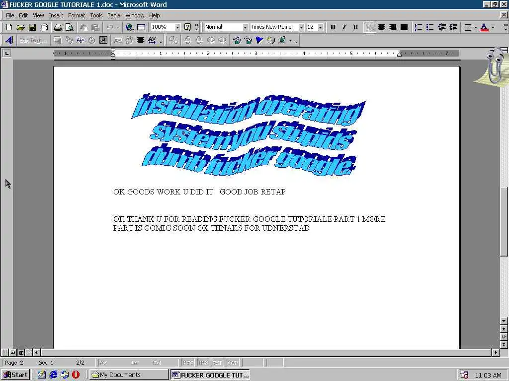Click WordArt Same Letter Heights icon

coord(118,40)
